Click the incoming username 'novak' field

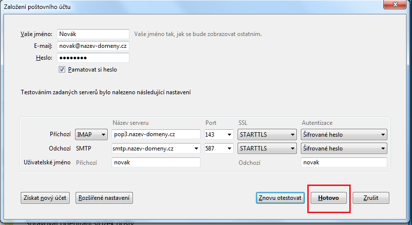156,162
